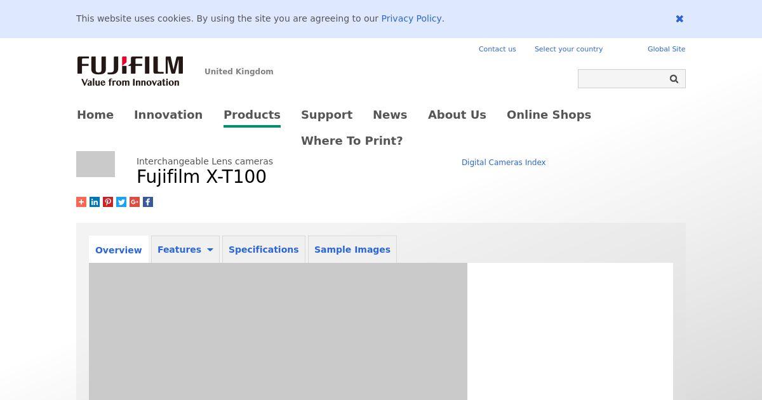
Task: Open the Online Shops menu item
Action: (549, 115)
